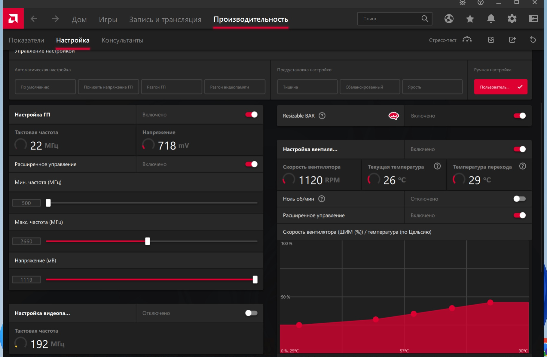Toggle GPU Расширенное управление switch

pyautogui.click(x=251, y=164)
